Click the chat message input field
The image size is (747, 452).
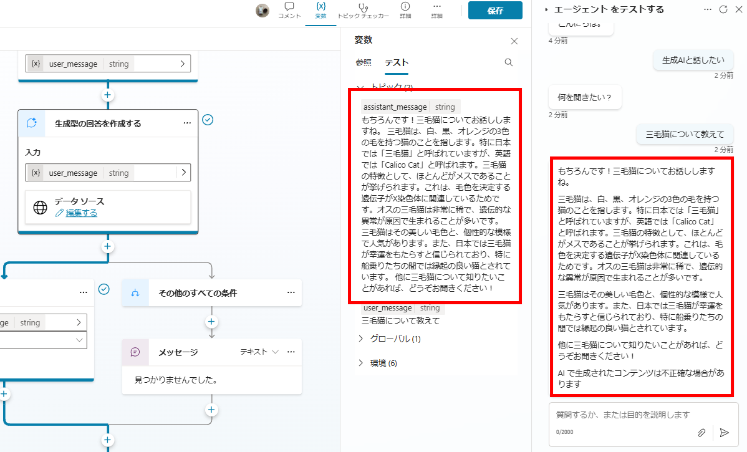click(636, 415)
